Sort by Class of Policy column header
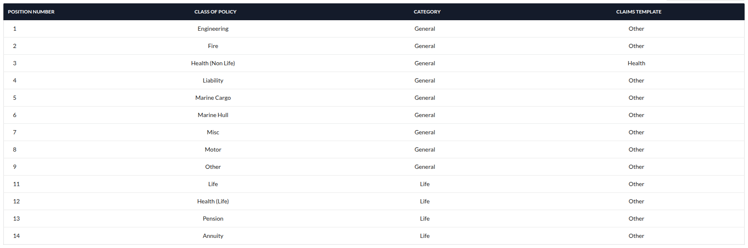748x248 pixels. tap(215, 12)
